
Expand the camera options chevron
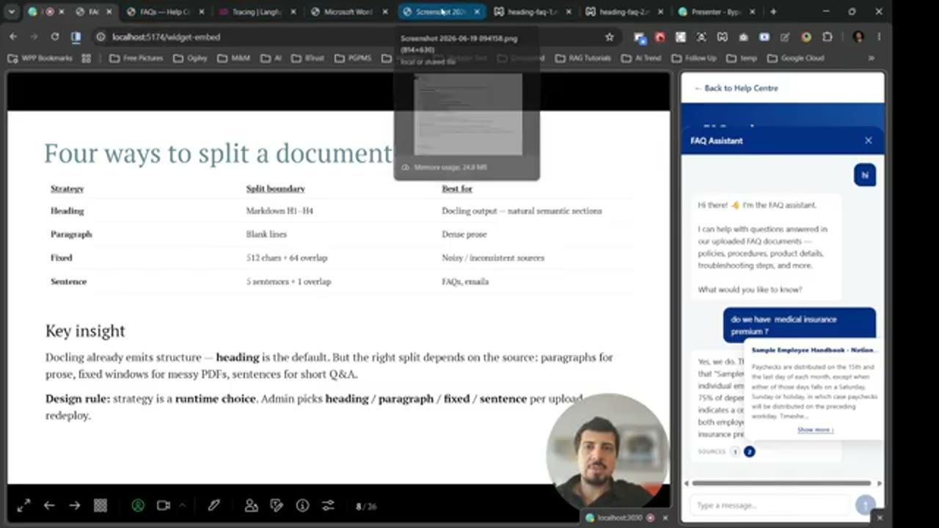pyautogui.click(x=182, y=505)
